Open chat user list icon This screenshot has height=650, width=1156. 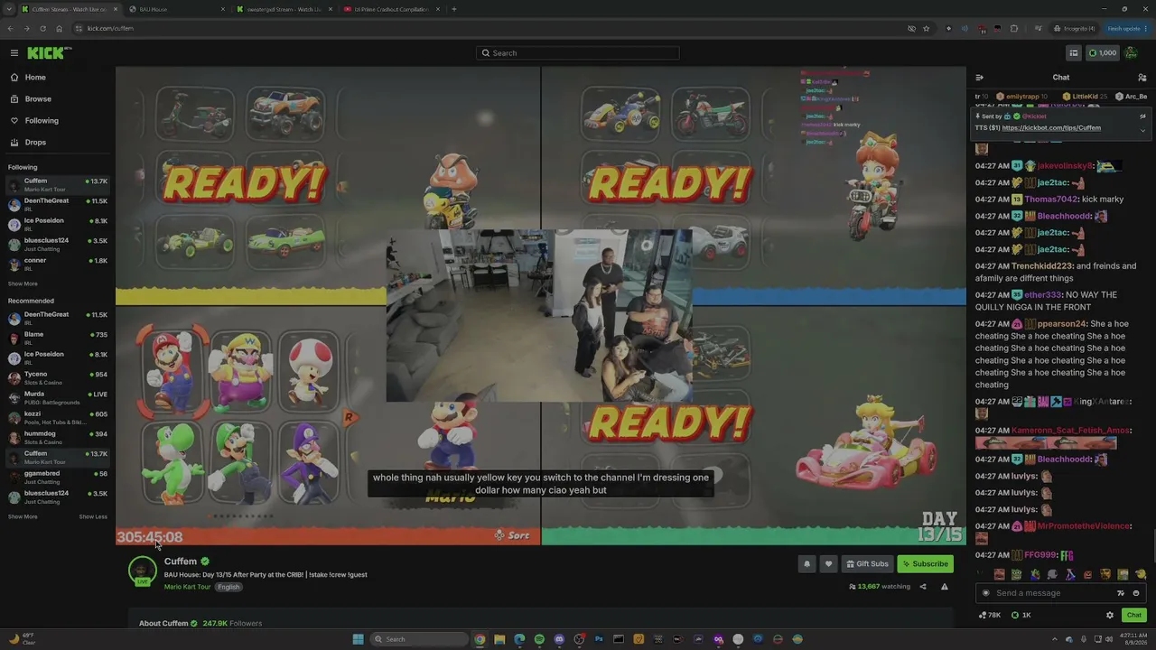[1142, 78]
